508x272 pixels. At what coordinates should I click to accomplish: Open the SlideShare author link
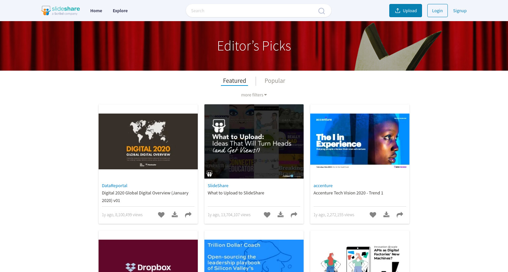[x=218, y=186]
